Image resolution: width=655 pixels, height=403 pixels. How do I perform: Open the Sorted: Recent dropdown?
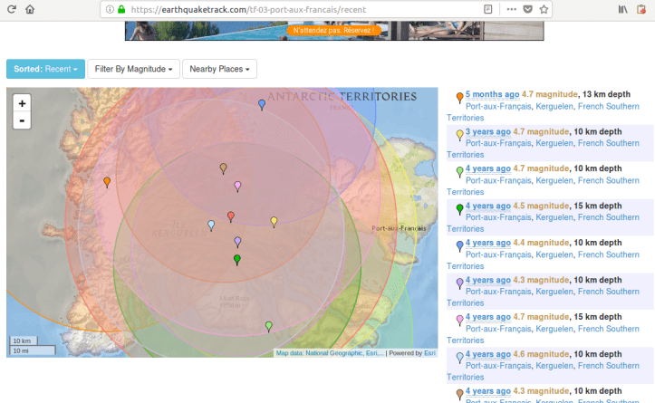tap(45, 69)
